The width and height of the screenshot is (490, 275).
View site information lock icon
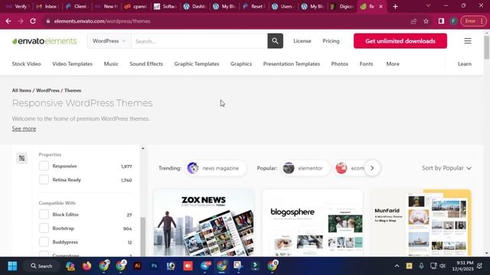[x=47, y=21]
